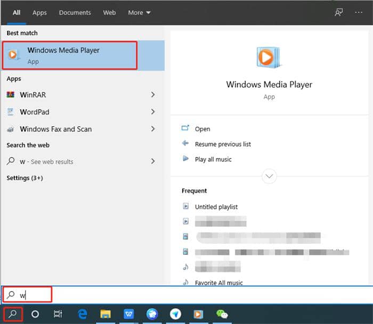
Task: Click the WinRAR books icon
Action: [x=11, y=95]
